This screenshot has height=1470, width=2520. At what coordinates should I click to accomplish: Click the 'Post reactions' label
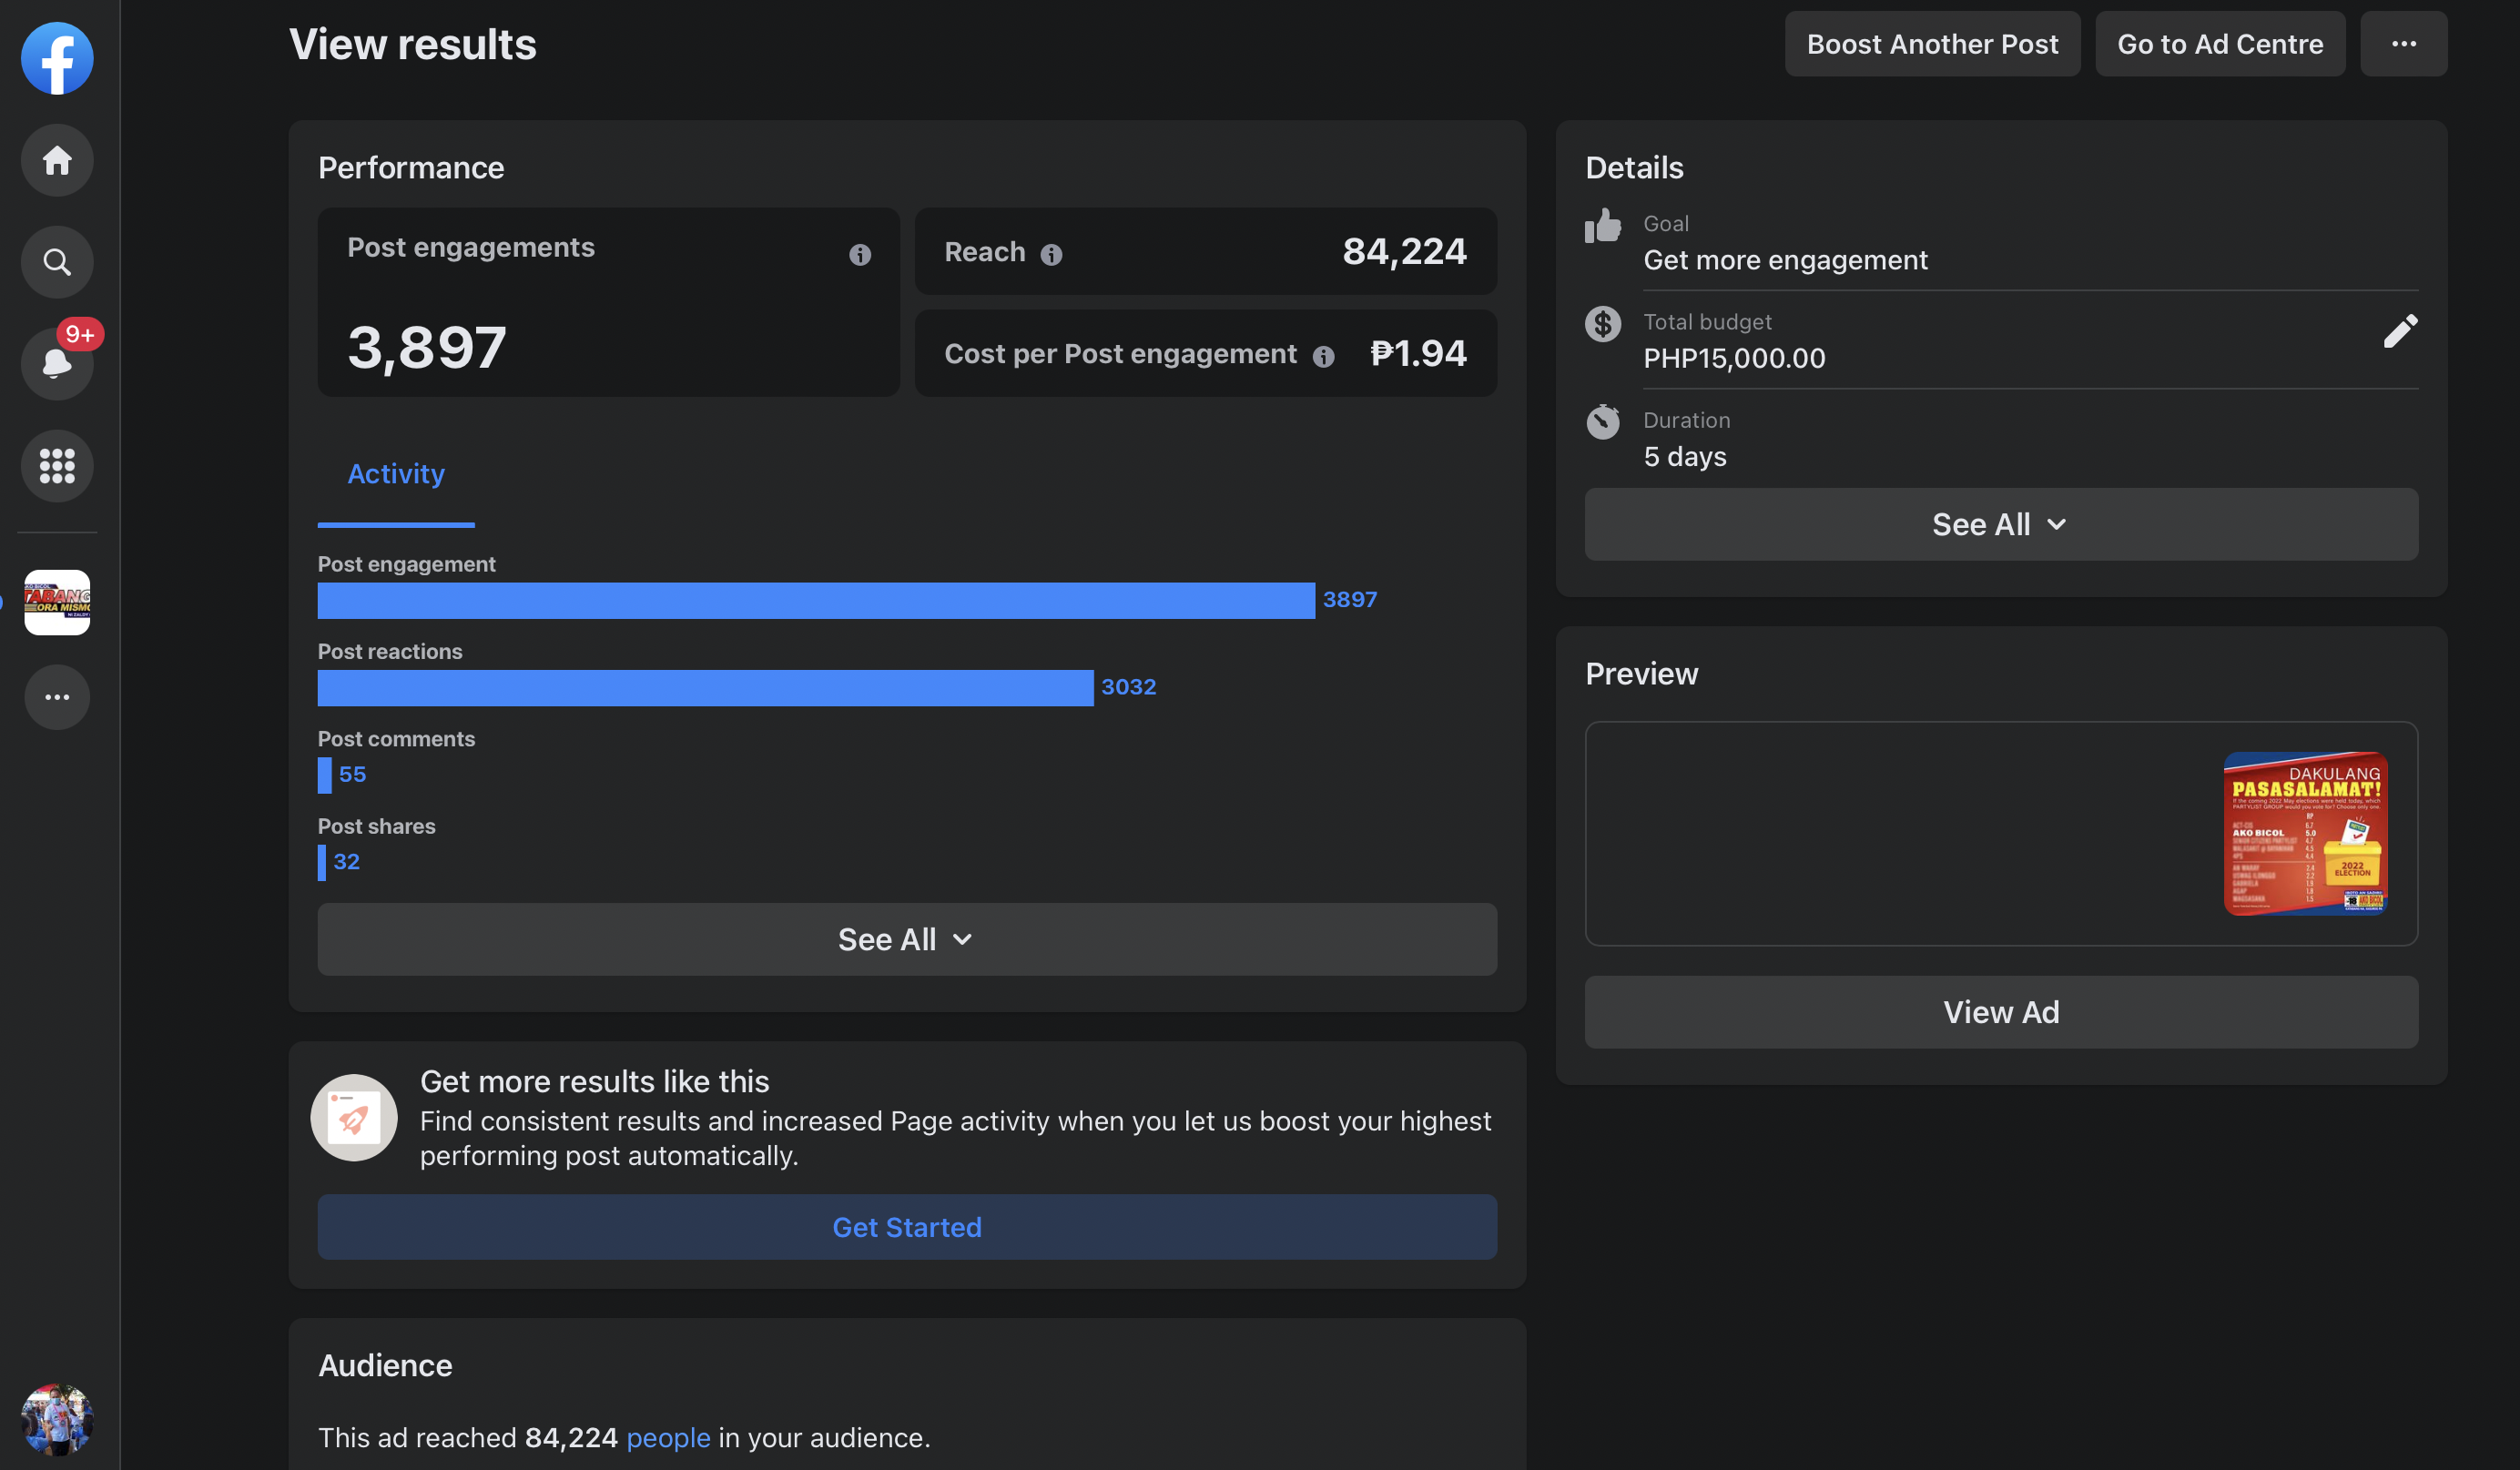click(390, 652)
